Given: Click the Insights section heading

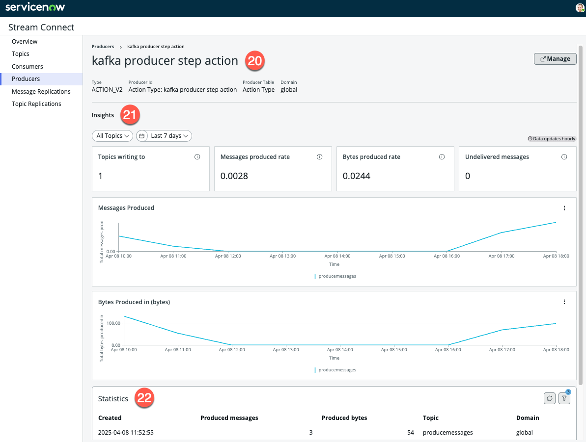Looking at the screenshot, I should click(103, 115).
